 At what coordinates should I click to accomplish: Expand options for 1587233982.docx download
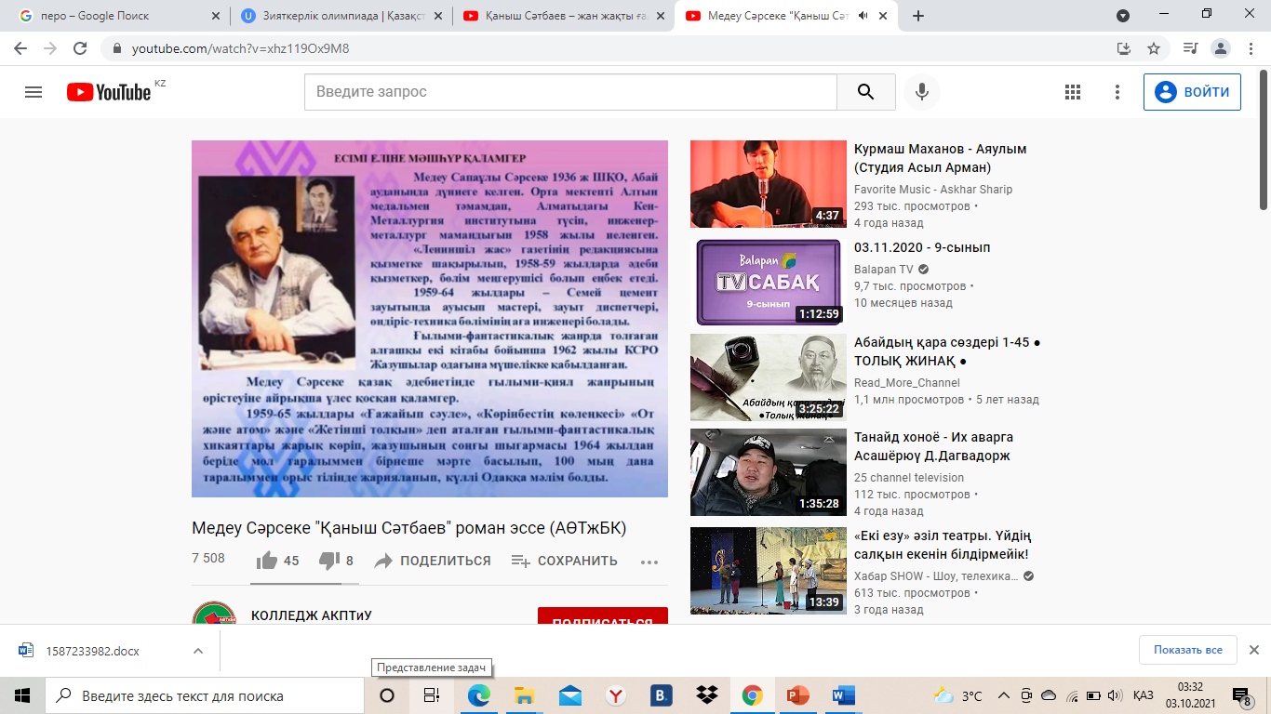198,651
